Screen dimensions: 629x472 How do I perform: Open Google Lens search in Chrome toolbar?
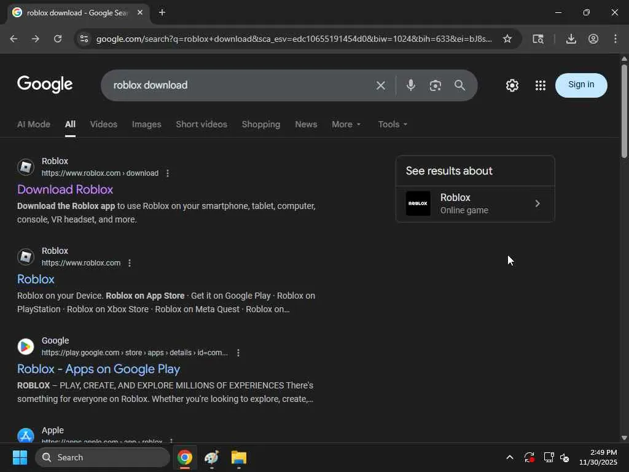pos(538,39)
